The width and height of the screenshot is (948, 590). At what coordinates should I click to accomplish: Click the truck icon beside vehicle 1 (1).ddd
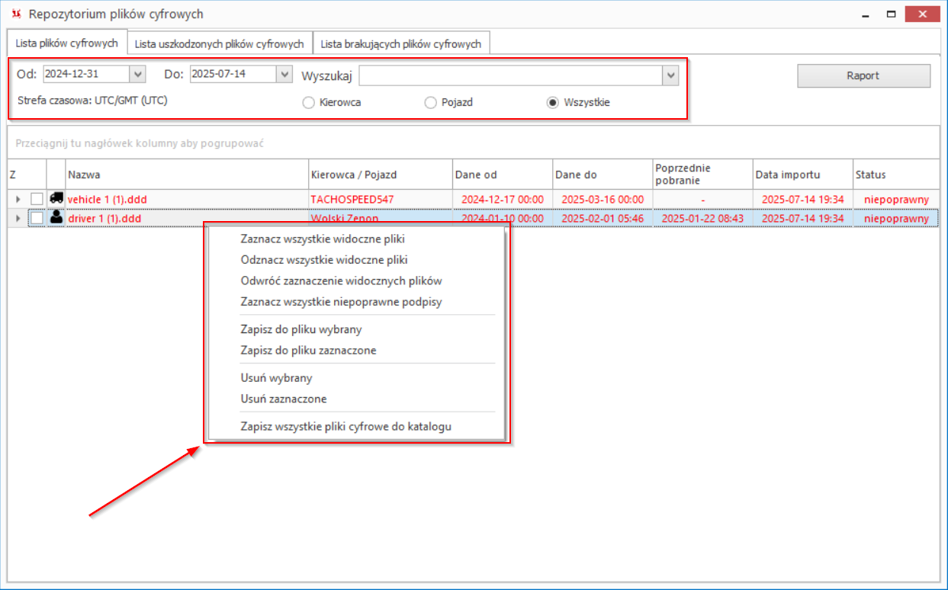point(56,198)
